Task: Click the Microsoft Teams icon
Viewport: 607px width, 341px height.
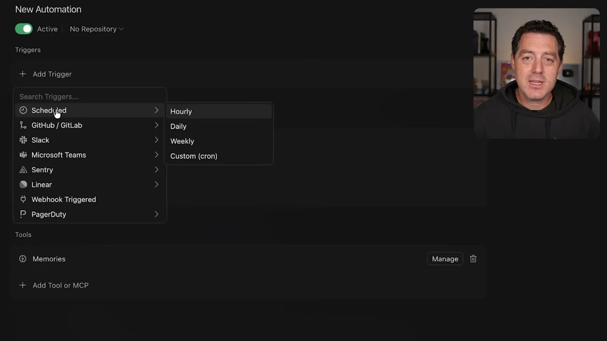Action: [x=23, y=155]
